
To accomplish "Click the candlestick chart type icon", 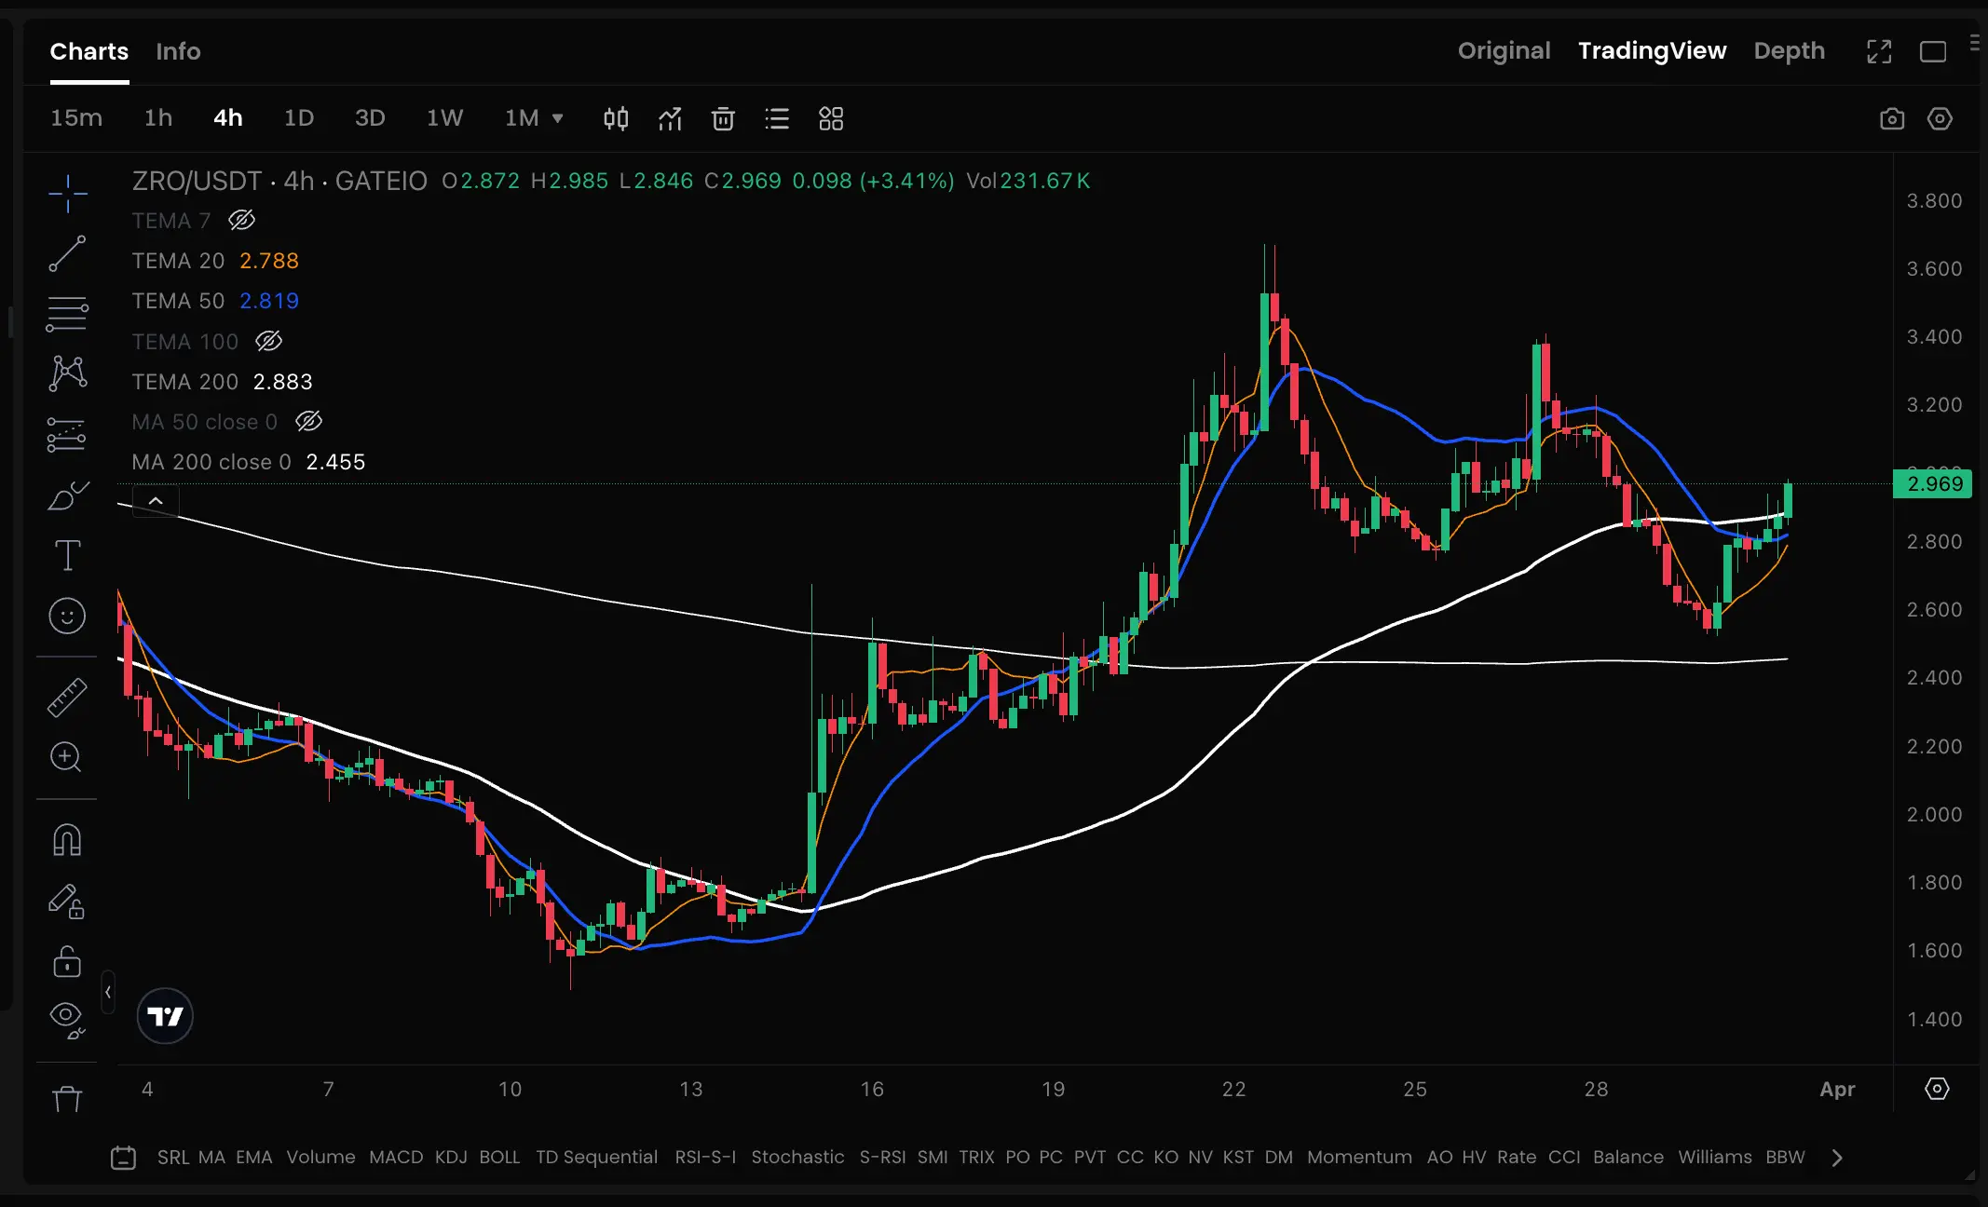I will pos(616,118).
